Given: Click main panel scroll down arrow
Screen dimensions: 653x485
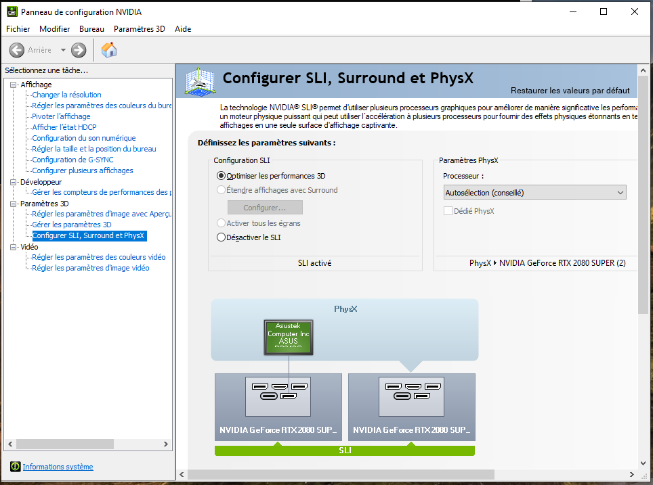Looking at the screenshot, I should (x=643, y=463).
